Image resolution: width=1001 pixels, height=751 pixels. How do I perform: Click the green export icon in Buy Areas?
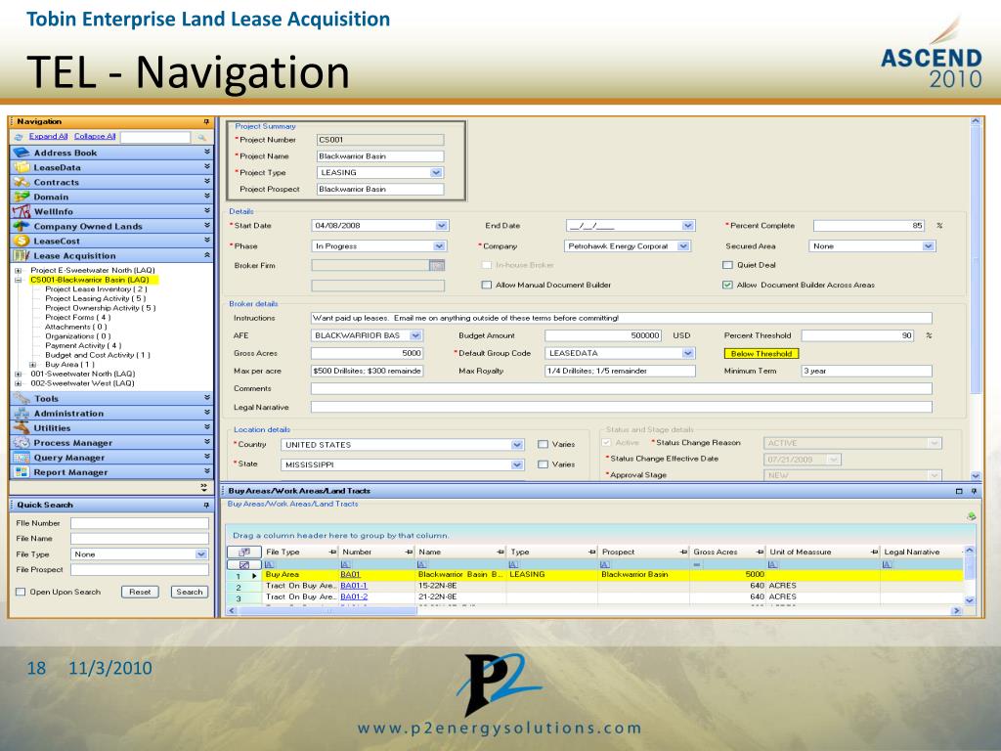pos(972,516)
